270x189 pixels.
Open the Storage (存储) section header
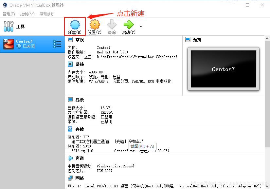pos(80,129)
